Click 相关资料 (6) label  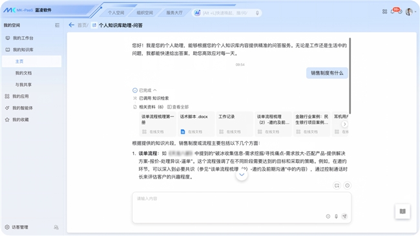tap(151, 107)
